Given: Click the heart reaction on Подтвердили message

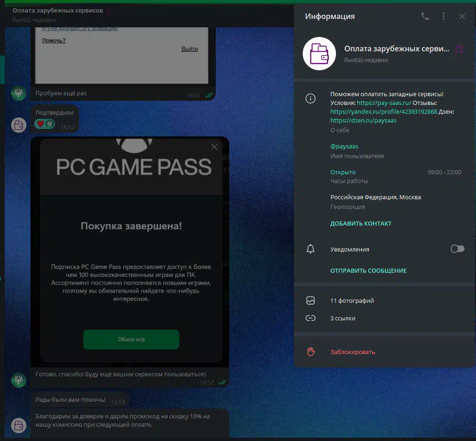Looking at the screenshot, I should tap(40, 124).
